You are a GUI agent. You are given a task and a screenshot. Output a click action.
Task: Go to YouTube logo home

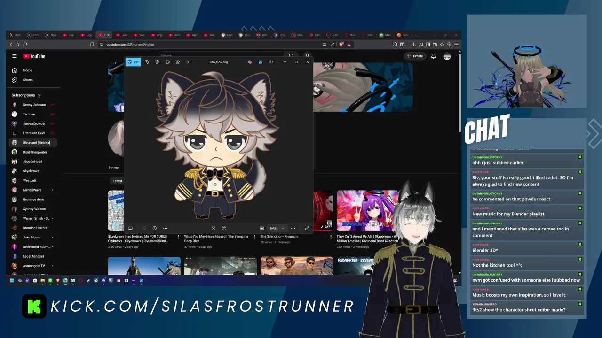(34, 56)
